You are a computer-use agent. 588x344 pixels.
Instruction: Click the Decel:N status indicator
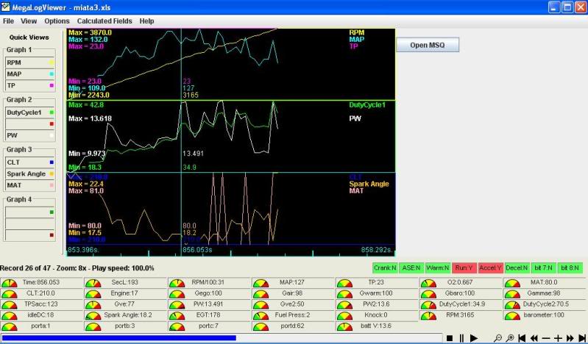(x=517, y=268)
